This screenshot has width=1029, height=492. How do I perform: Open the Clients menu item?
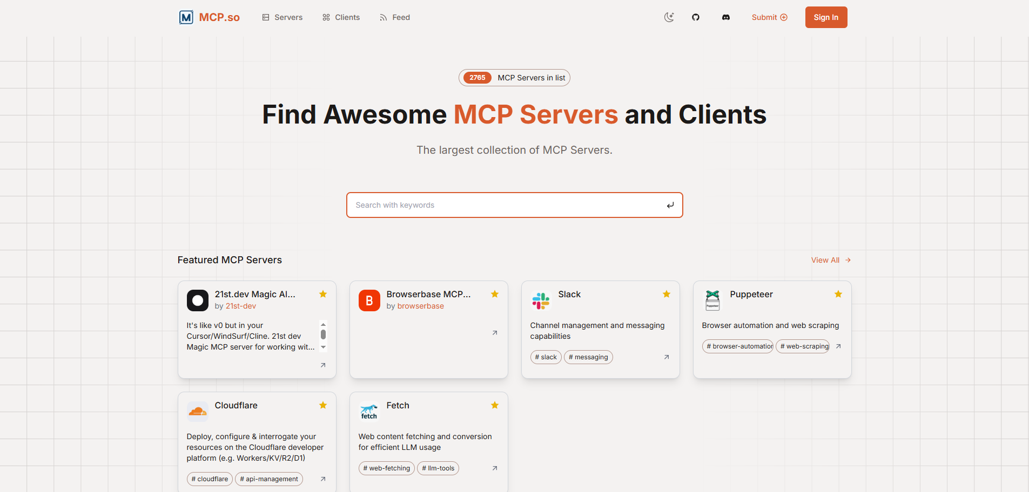pyautogui.click(x=341, y=17)
